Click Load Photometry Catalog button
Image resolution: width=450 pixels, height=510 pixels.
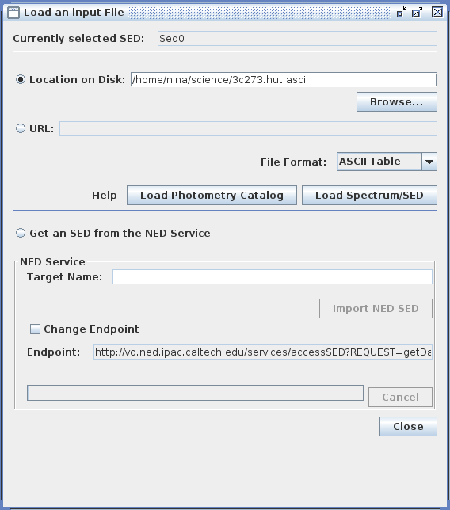pyautogui.click(x=212, y=195)
